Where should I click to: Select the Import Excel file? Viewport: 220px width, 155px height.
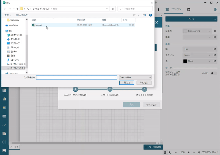38,25
